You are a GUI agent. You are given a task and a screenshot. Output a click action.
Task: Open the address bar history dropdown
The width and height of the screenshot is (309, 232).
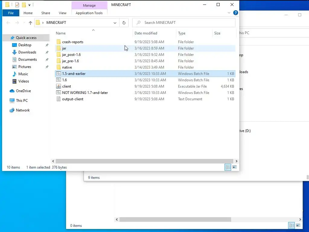point(115,23)
